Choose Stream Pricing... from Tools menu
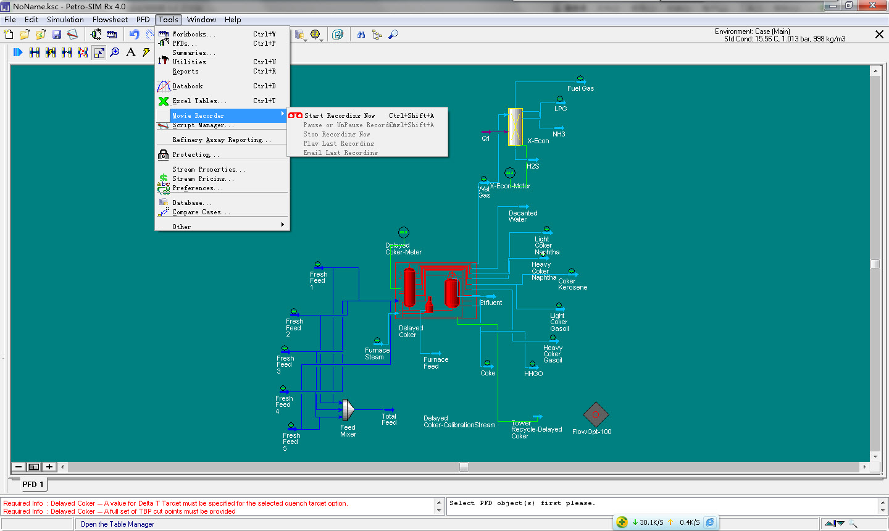 [x=222, y=178]
